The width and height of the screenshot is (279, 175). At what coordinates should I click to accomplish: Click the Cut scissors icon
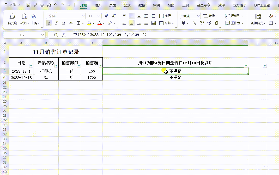tap(34, 16)
